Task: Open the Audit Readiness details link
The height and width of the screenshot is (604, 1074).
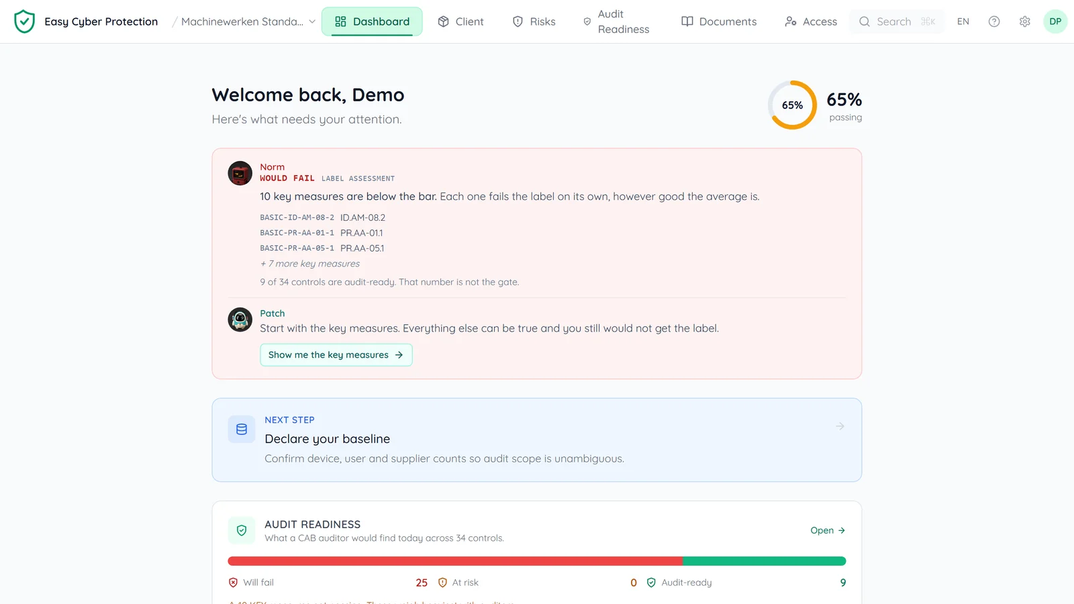Action: pyautogui.click(x=828, y=530)
